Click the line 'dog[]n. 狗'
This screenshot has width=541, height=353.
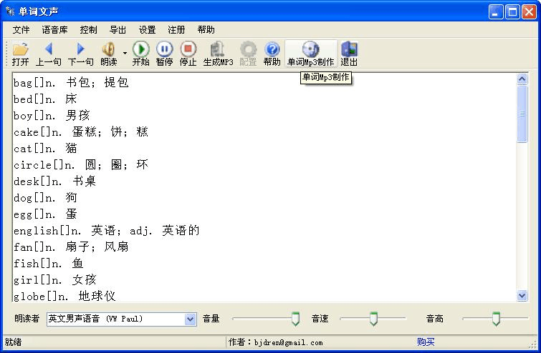pyautogui.click(x=45, y=198)
